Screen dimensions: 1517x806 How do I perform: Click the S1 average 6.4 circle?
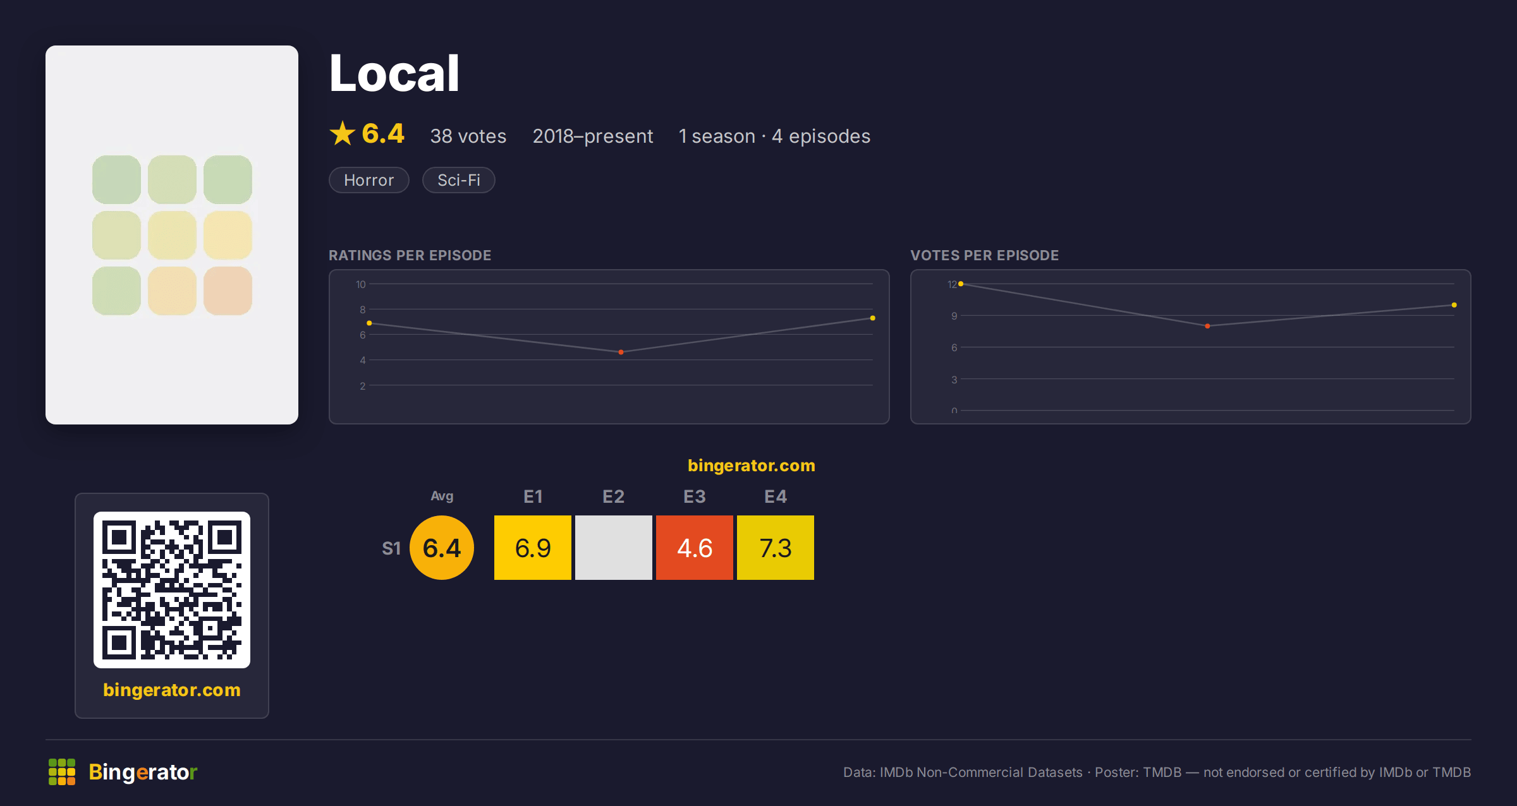[442, 548]
